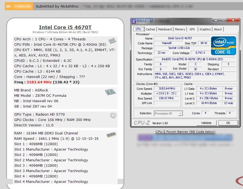Click the blurred forum banner image

pyautogui.click(x=185, y=138)
